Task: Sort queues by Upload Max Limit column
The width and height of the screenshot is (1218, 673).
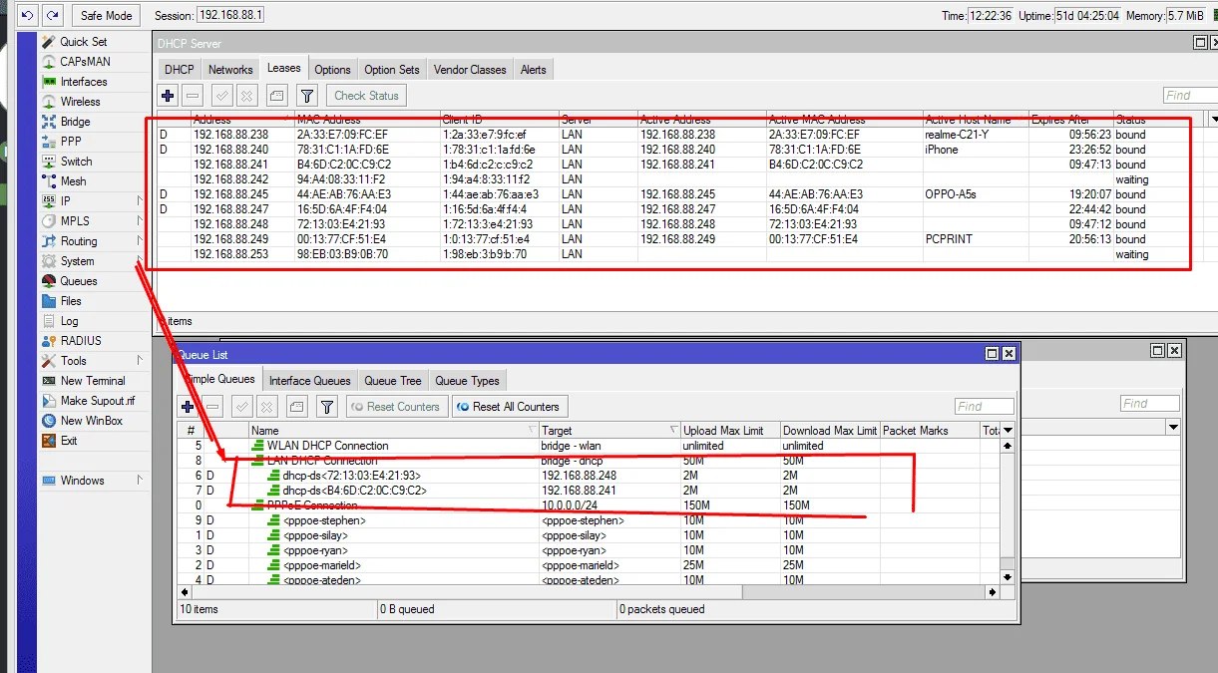Action: [x=729, y=430]
